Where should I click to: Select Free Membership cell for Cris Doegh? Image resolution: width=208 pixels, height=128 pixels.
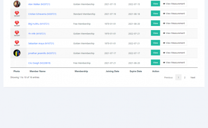click(x=82, y=63)
